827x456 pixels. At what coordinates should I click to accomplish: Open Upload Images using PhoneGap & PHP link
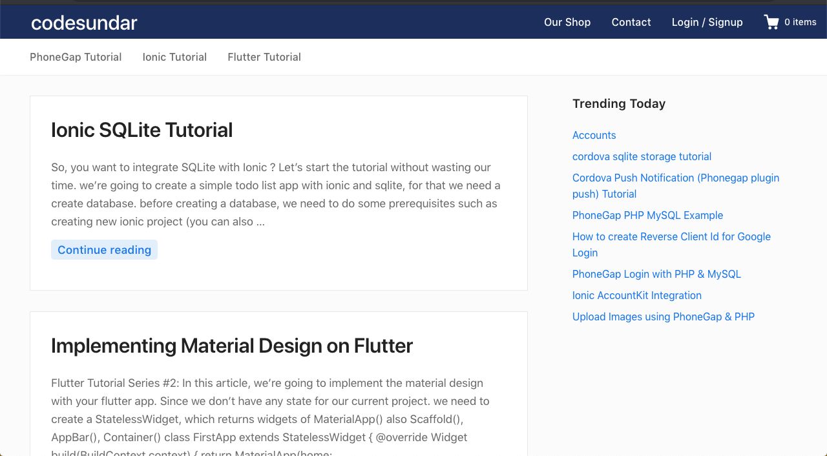click(663, 316)
